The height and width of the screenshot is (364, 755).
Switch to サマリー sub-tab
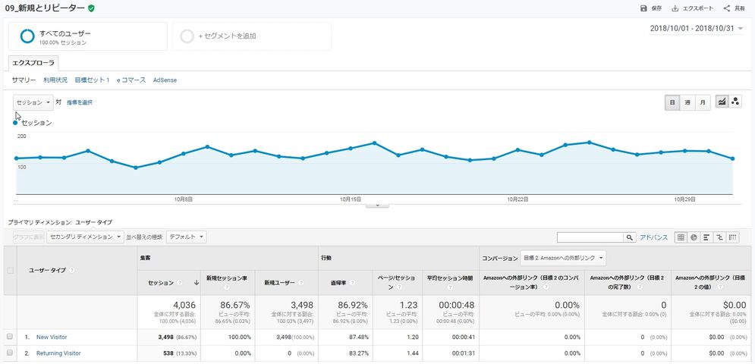pyautogui.click(x=24, y=80)
